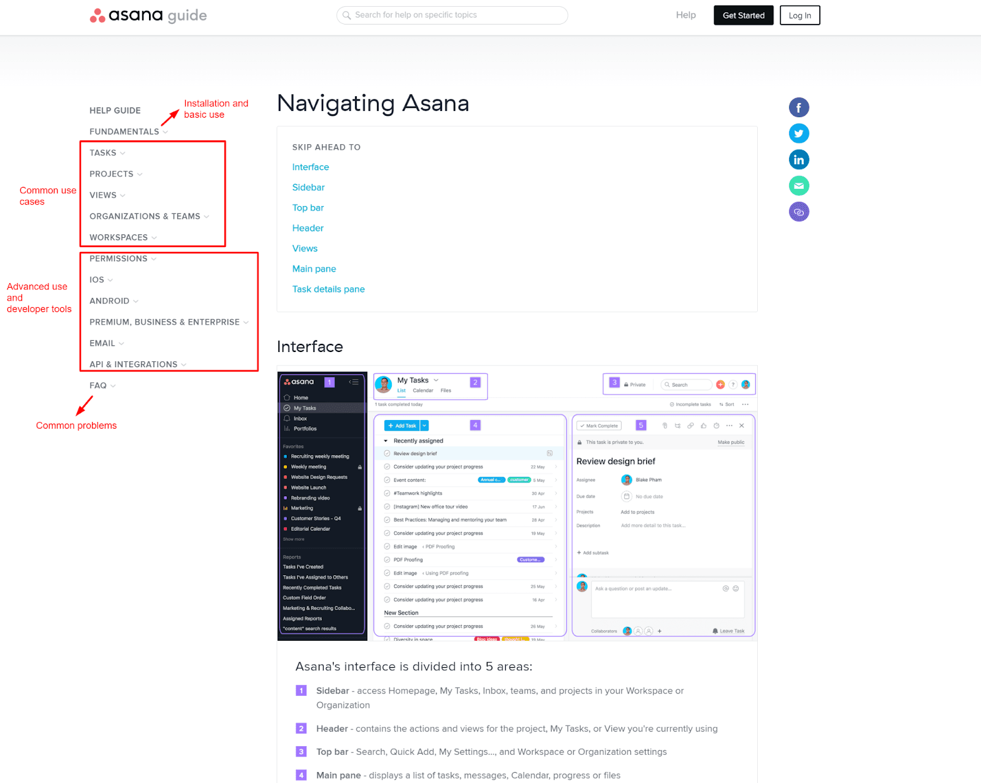The image size is (981, 783).
Task: Follow the Top bar skip-ahead link
Action: (308, 208)
